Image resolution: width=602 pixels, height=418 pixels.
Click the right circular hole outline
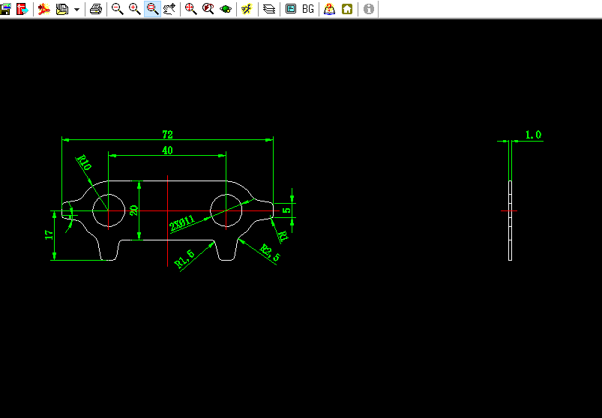pos(226,210)
